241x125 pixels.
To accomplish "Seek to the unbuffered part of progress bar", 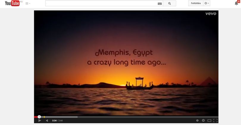I will tap(148, 117).
